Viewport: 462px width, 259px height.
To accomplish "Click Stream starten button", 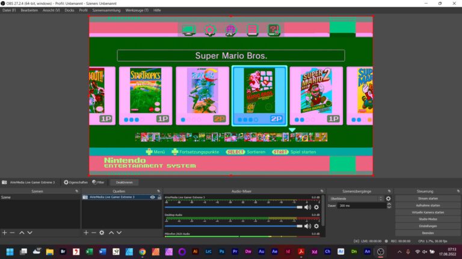I will [428, 198].
